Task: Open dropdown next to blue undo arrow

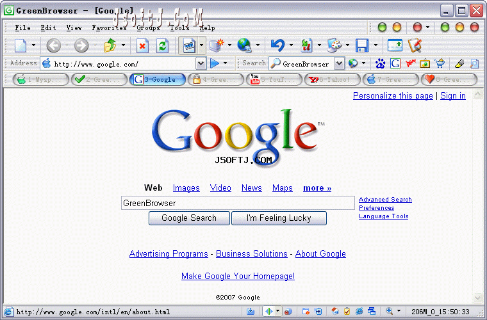Action: click(291, 45)
